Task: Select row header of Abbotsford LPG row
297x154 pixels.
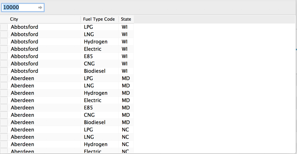Action: [4, 27]
